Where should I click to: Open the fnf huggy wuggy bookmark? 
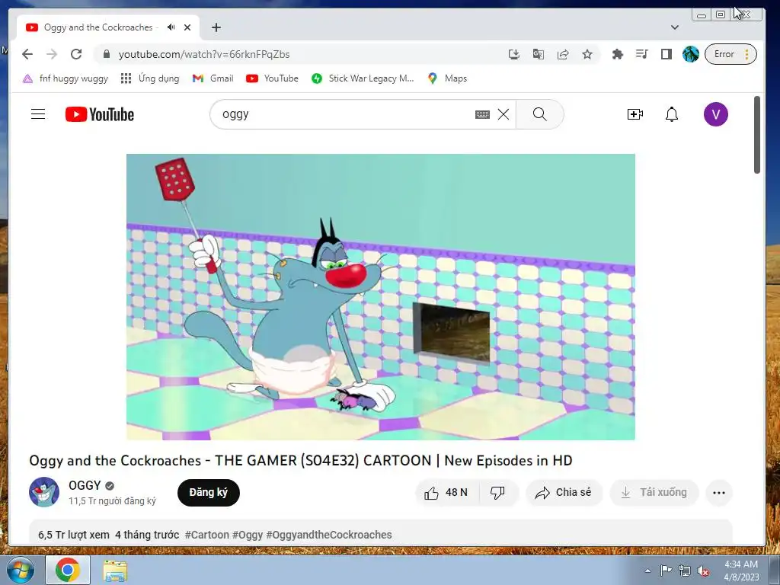point(66,78)
